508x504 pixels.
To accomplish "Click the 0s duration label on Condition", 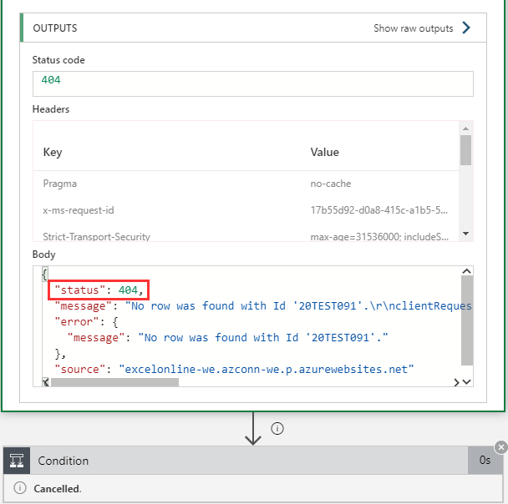I will 485,461.
